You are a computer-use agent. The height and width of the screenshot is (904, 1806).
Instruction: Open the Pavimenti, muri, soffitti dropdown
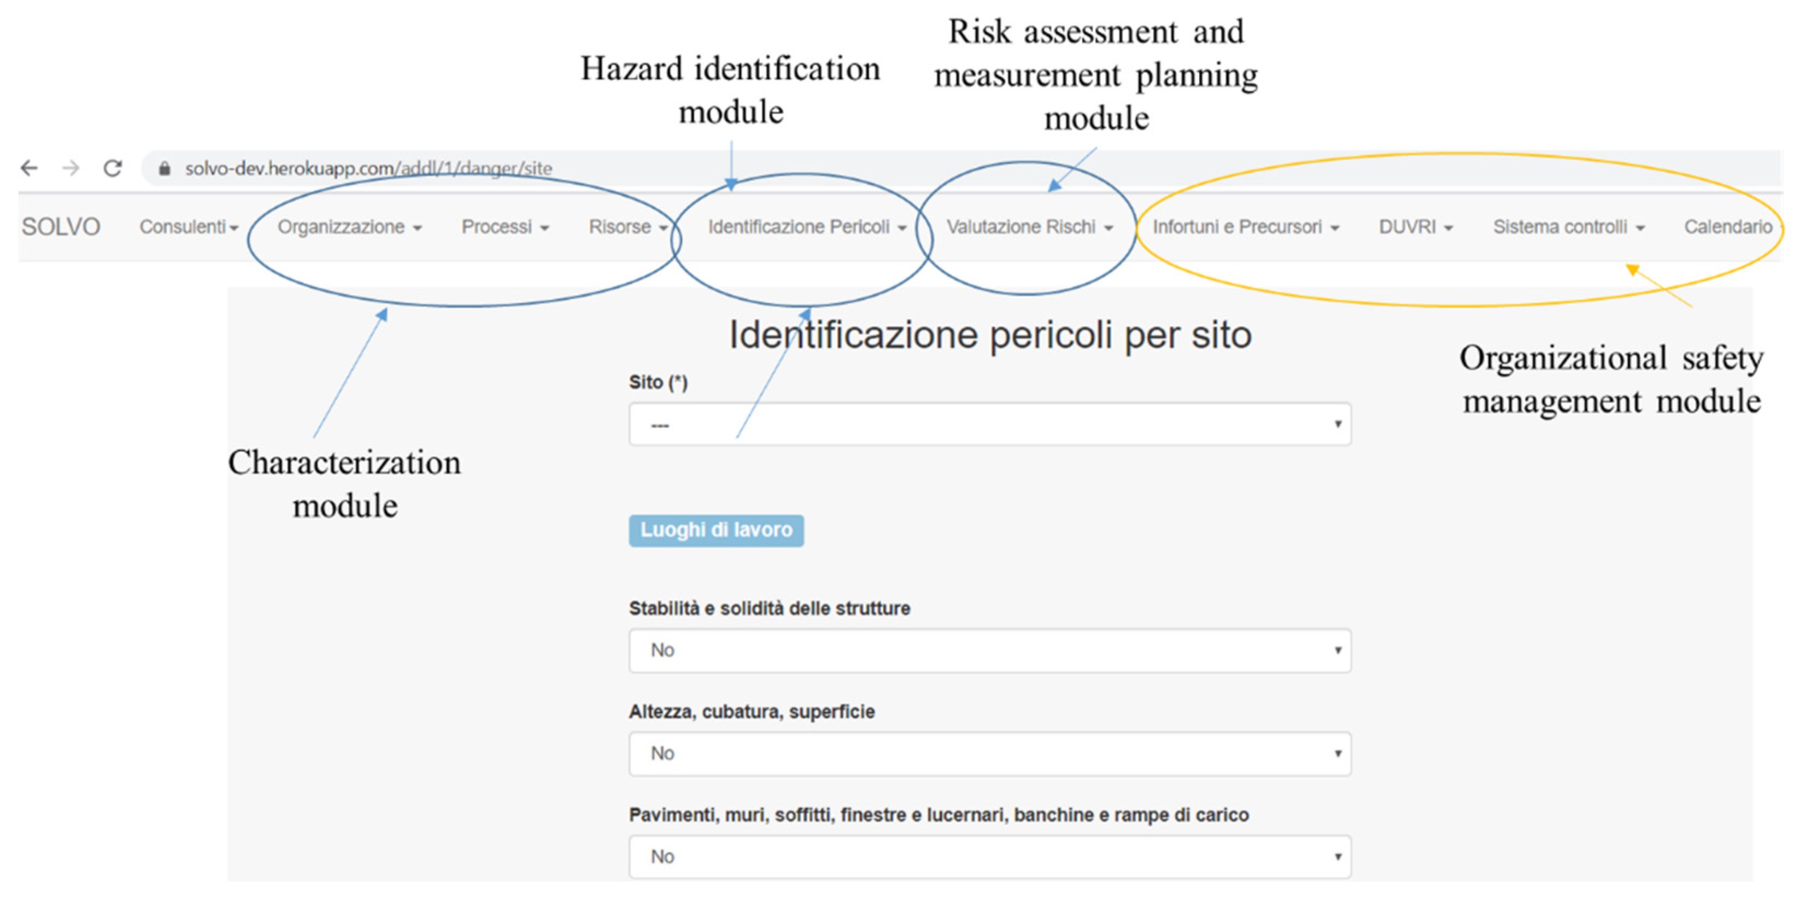(989, 856)
